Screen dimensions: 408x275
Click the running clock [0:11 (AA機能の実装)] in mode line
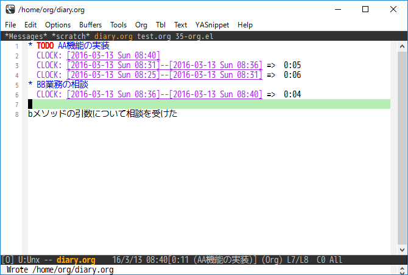coord(213,260)
